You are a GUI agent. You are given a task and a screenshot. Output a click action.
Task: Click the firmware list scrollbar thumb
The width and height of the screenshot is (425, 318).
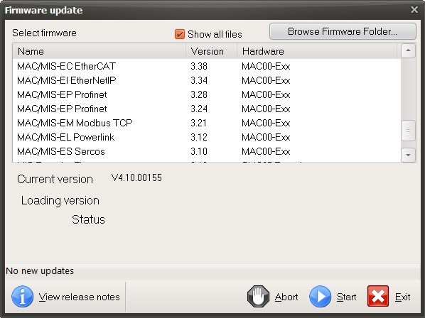pos(408,131)
